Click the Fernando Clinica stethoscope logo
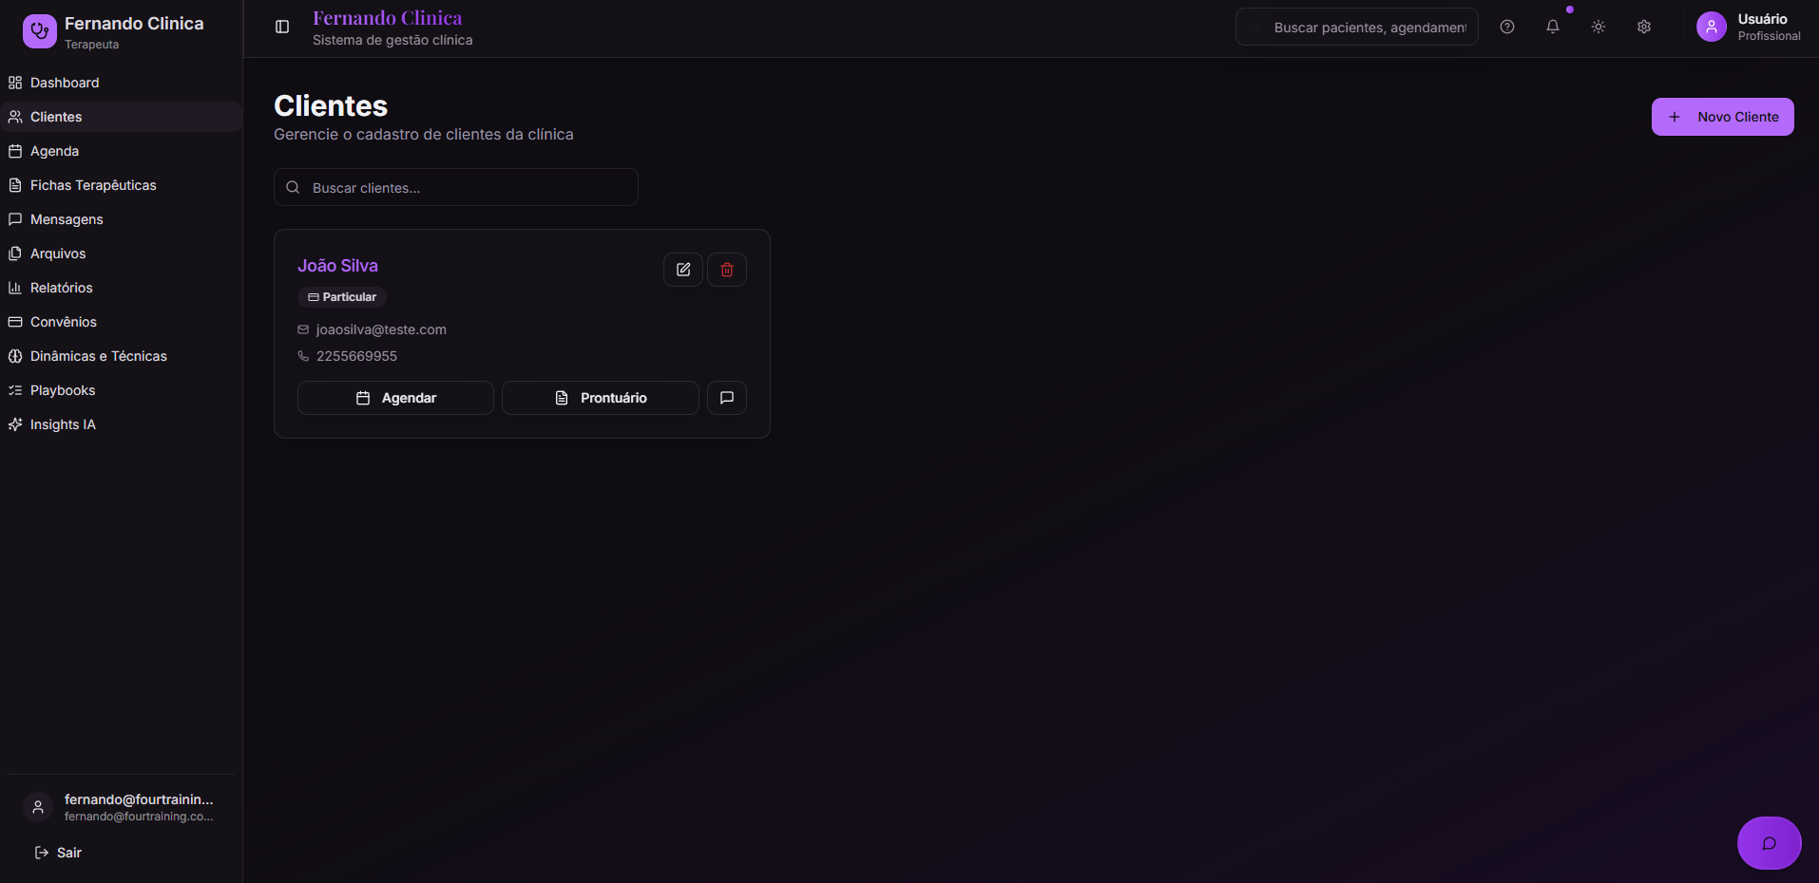 click(x=40, y=31)
